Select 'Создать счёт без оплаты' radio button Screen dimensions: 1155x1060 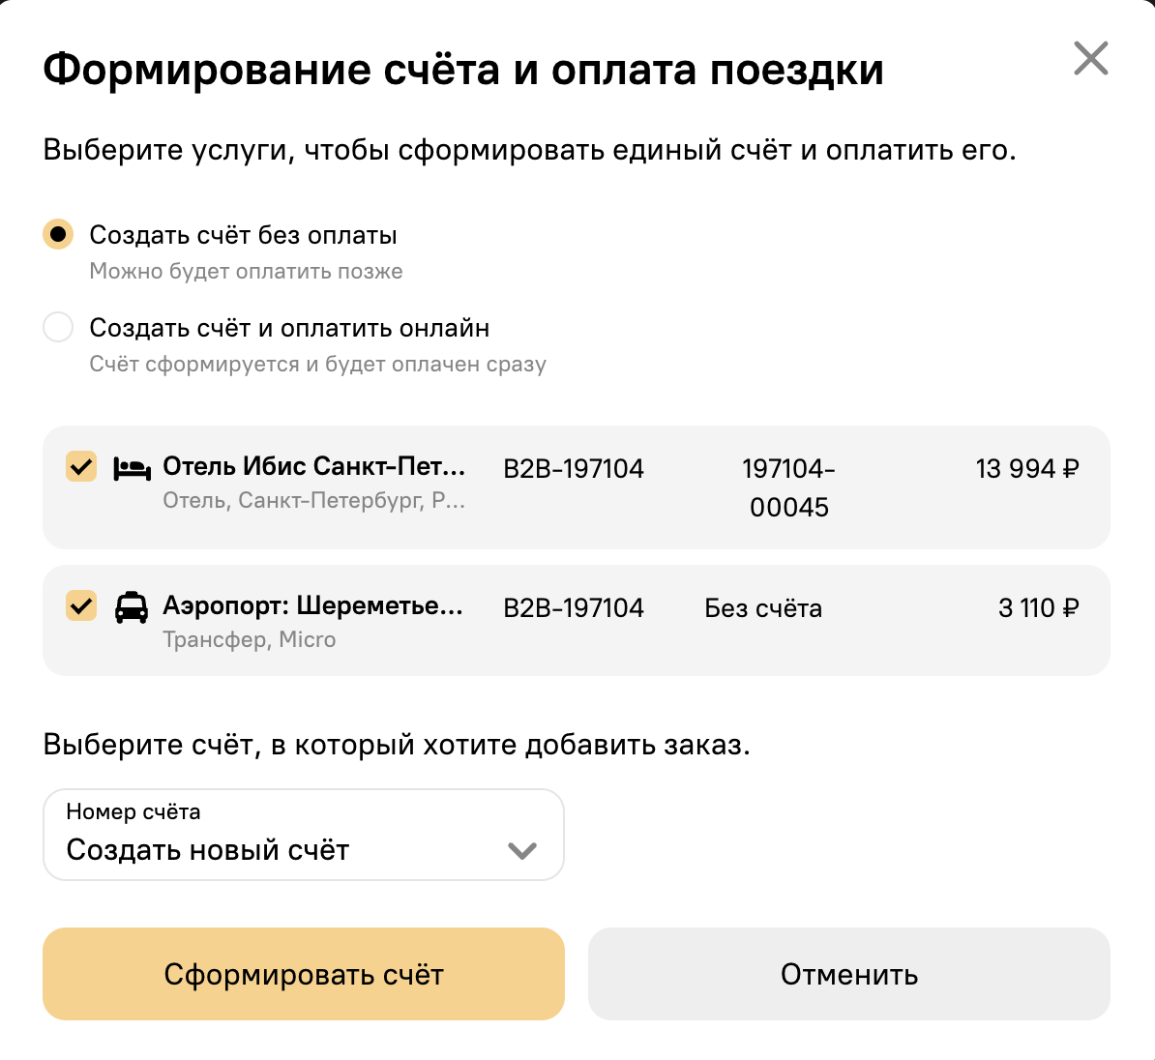coord(58,234)
